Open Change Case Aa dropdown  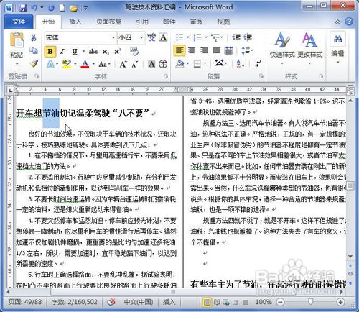click(x=104, y=64)
